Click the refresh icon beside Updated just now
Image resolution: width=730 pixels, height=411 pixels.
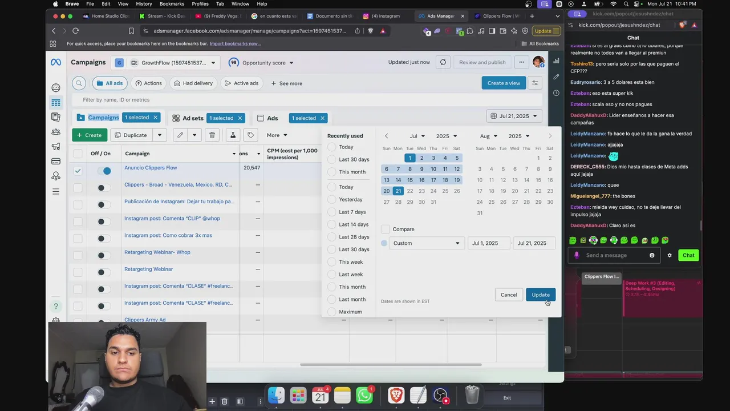pyautogui.click(x=443, y=62)
